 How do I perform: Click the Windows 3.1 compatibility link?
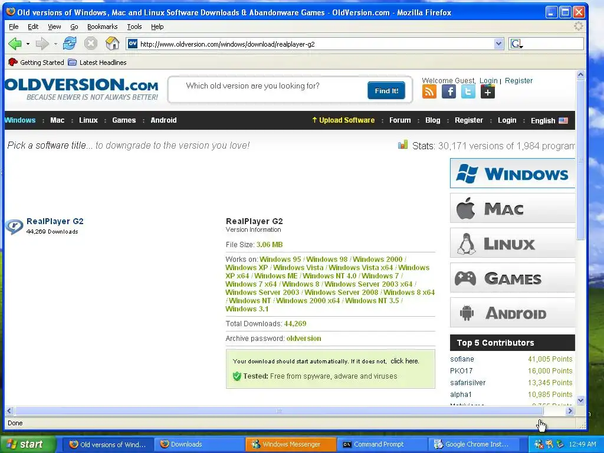(247, 309)
